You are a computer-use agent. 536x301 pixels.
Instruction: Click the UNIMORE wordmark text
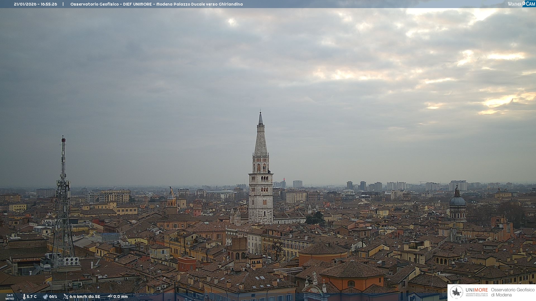tap(477, 290)
